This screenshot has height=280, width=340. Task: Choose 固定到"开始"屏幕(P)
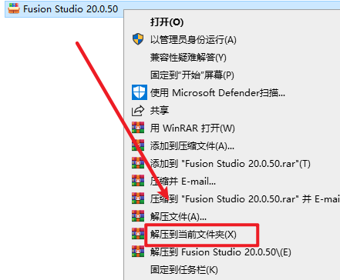(192, 75)
